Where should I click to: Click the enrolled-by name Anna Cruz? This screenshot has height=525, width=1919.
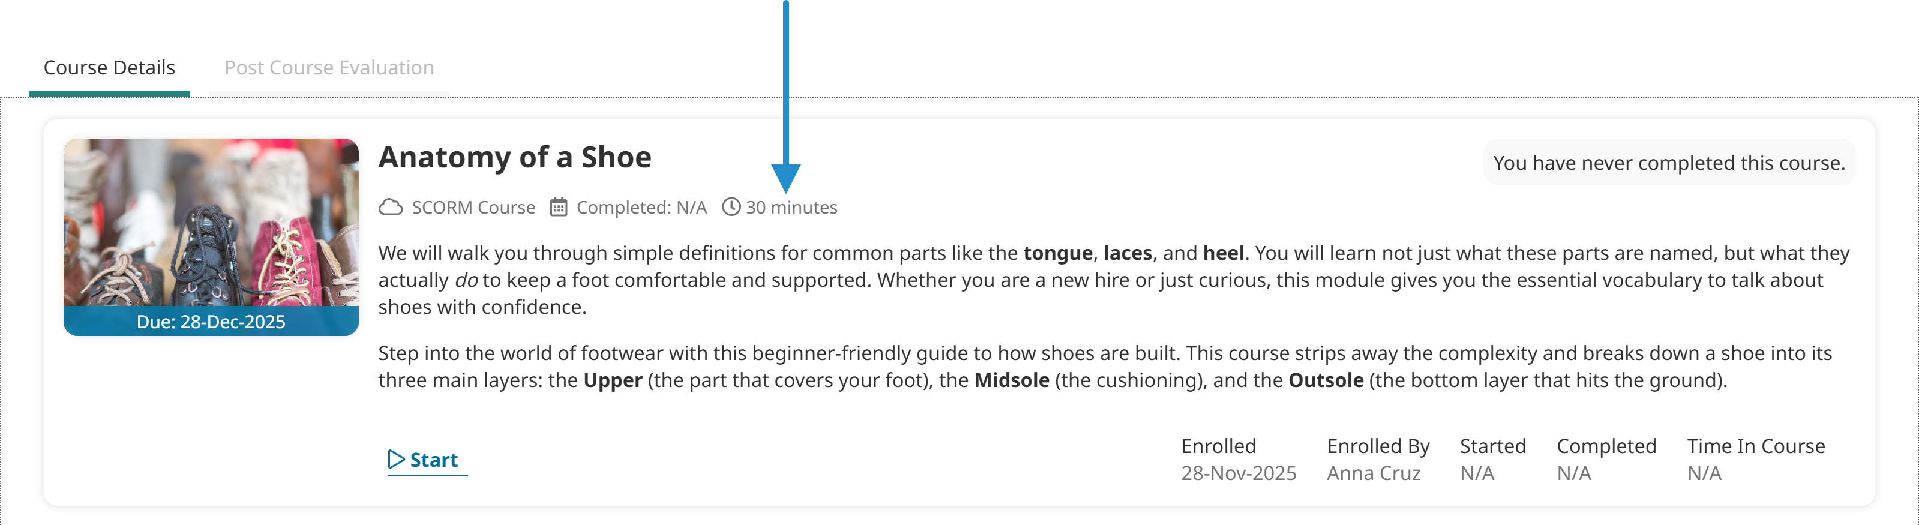click(x=1373, y=473)
